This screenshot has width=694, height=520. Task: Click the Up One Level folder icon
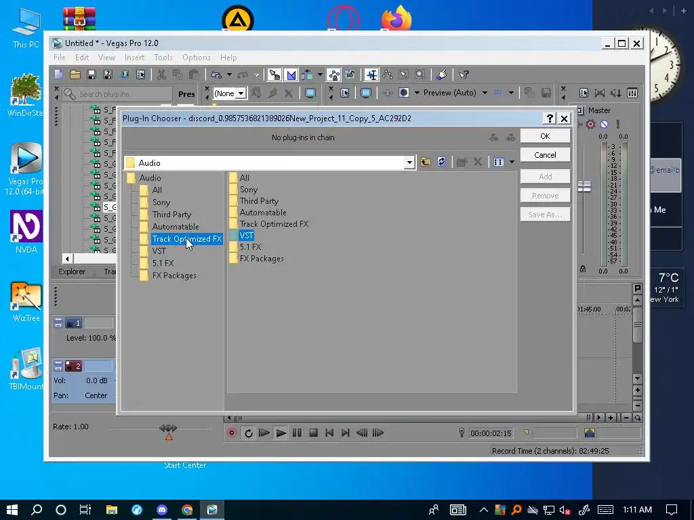click(426, 162)
